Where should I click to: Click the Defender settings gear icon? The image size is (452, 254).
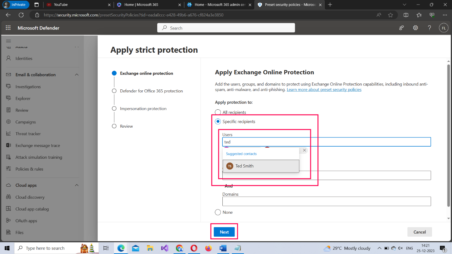(415, 28)
